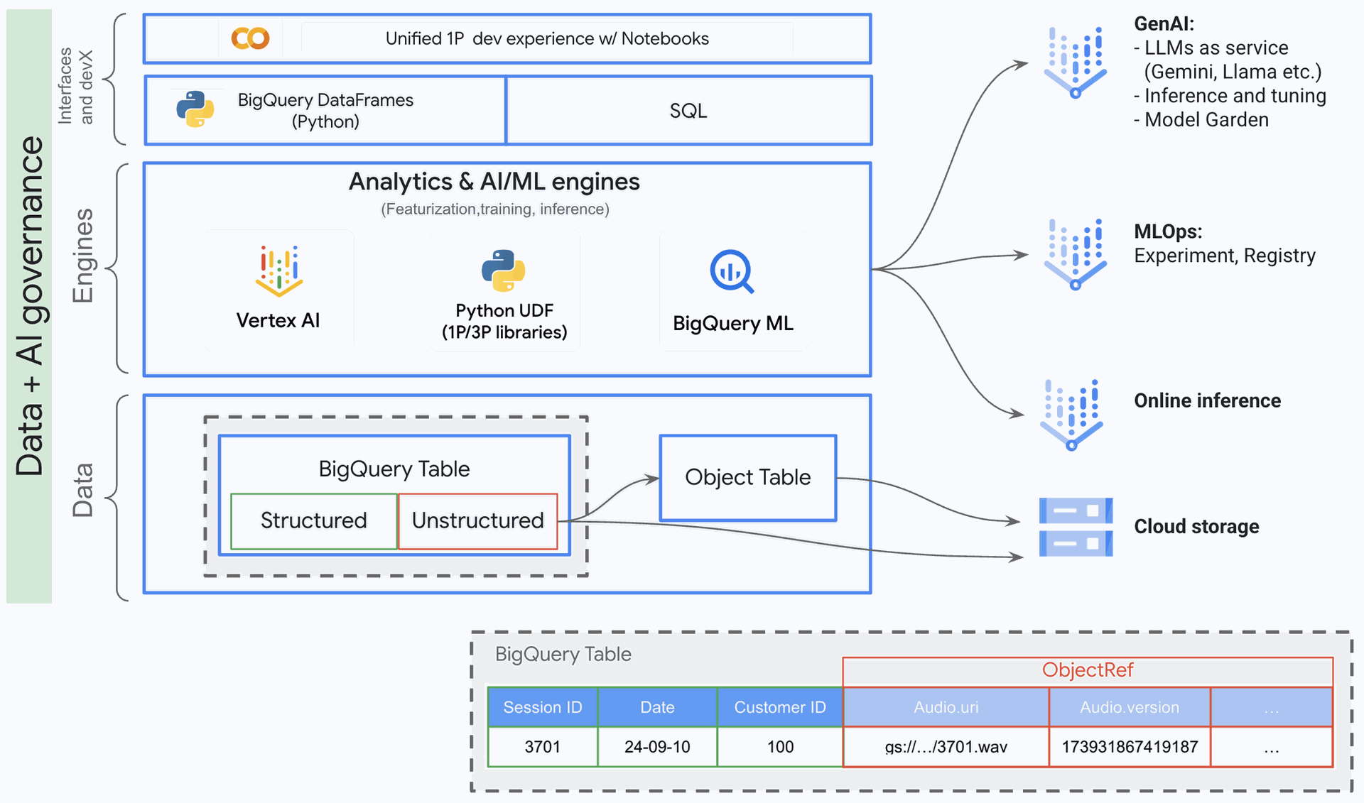Click the BigQuery Table title in Data box
This screenshot has width=1364, height=803.
(x=394, y=469)
